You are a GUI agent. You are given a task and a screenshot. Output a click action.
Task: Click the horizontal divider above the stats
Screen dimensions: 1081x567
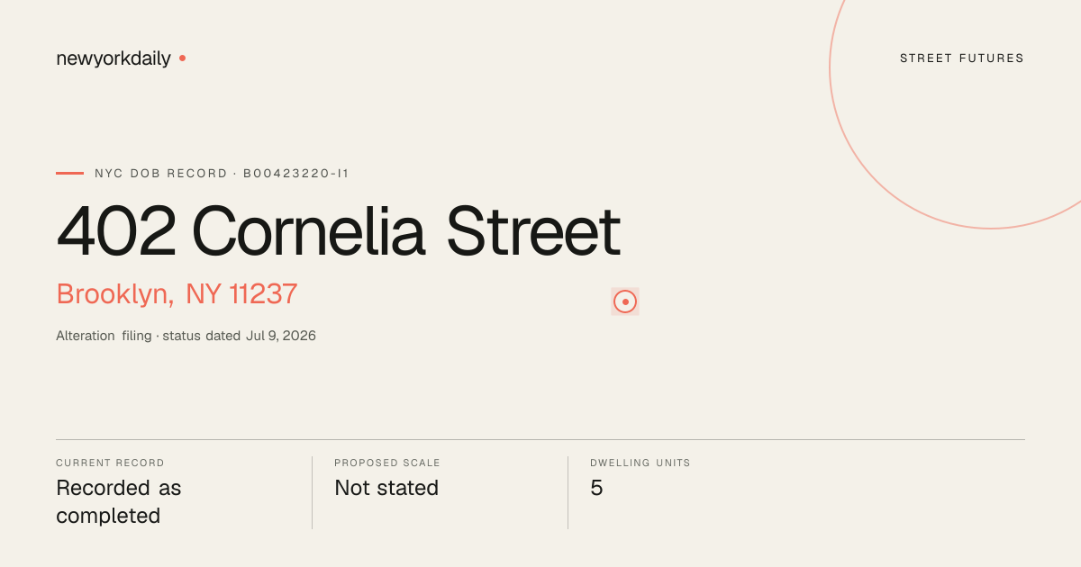[x=540, y=439]
